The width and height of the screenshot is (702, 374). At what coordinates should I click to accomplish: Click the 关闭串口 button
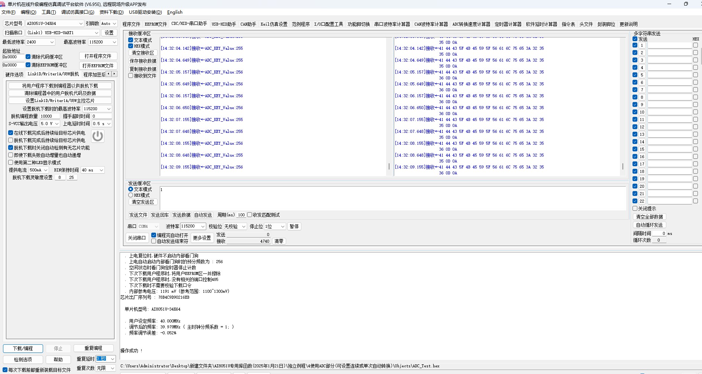(x=137, y=238)
